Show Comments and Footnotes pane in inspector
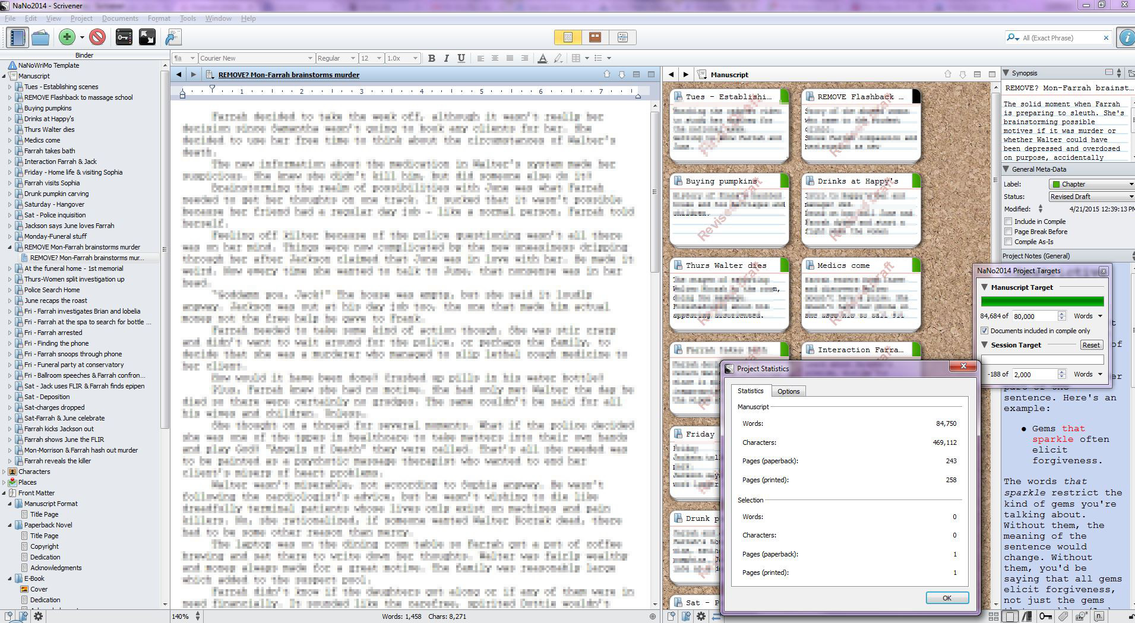1135x623 pixels. pos(1099,616)
